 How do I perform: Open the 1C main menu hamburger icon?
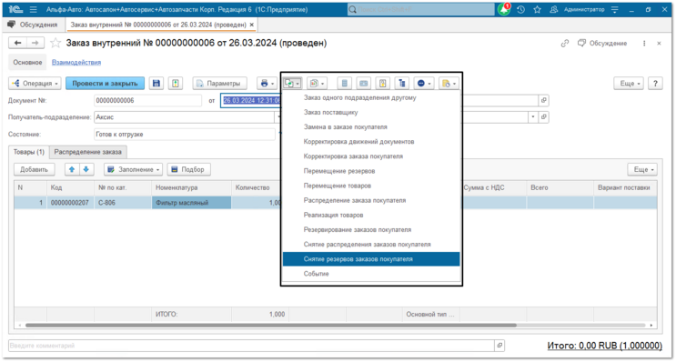click(33, 9)
